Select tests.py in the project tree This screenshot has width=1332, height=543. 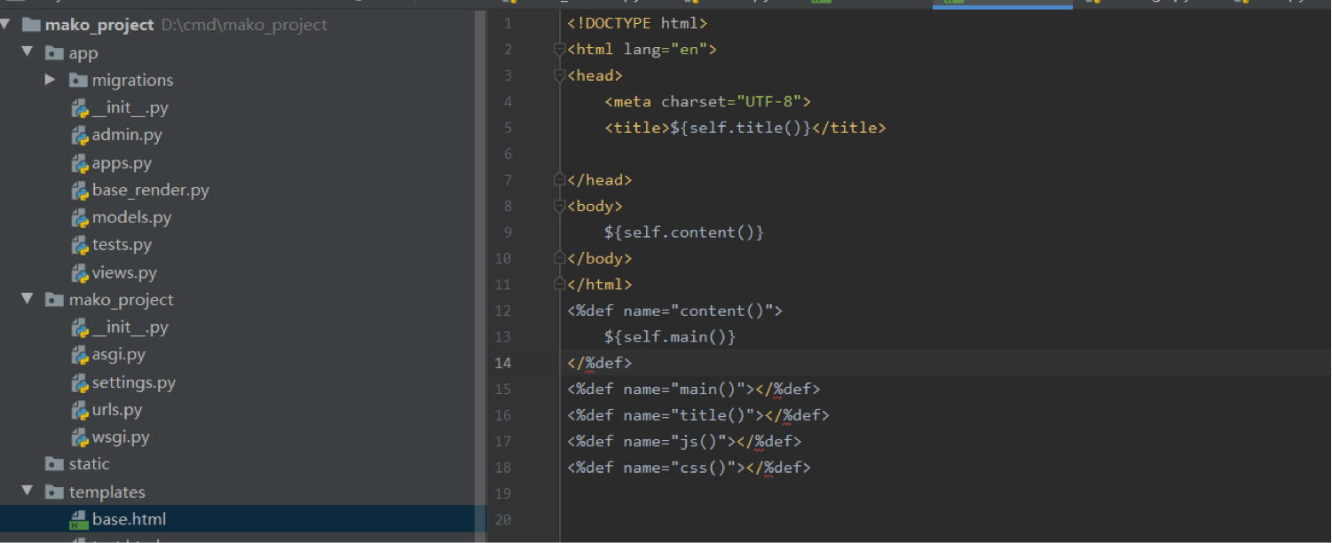122,245
